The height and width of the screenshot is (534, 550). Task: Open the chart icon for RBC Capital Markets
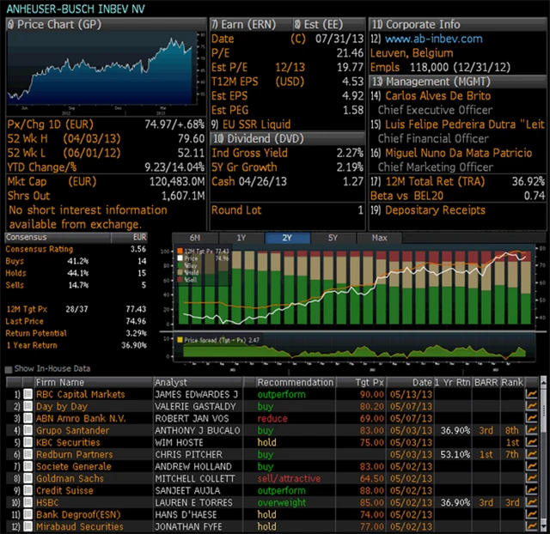click(532, 395)
